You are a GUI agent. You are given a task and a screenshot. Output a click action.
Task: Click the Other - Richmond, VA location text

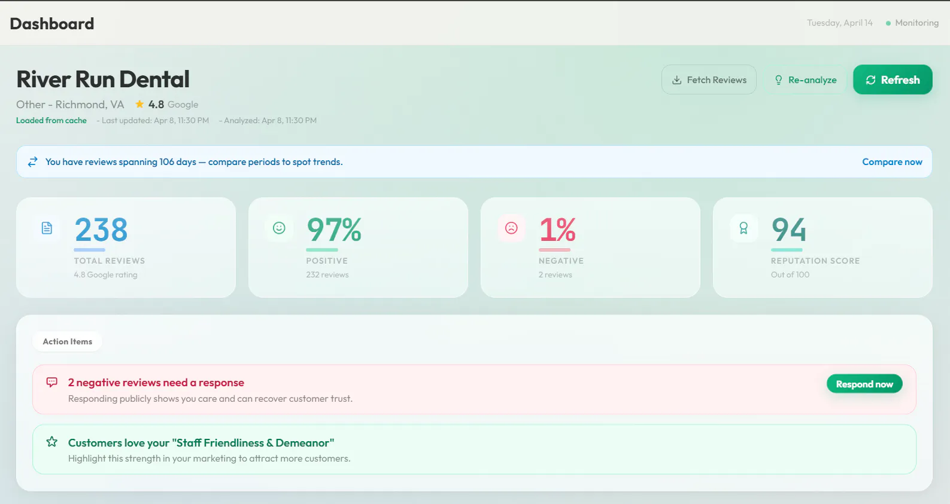tap(70, 105)
